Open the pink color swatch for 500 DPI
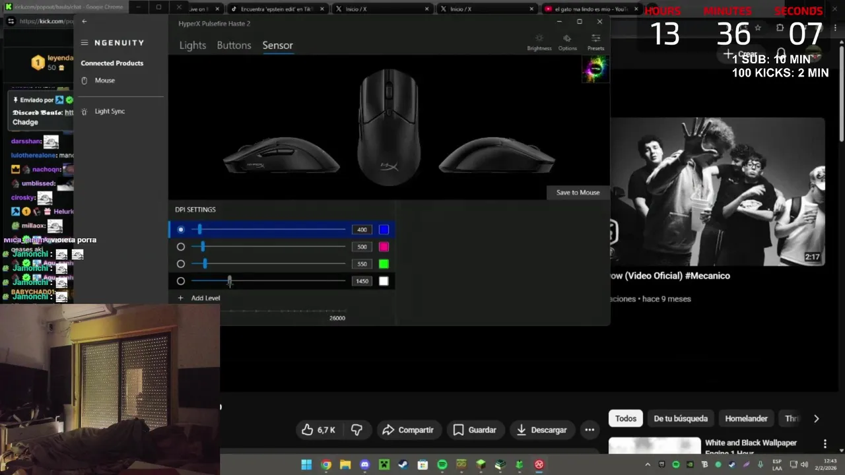This screenshot has height=475, width=845. [384, 247]
